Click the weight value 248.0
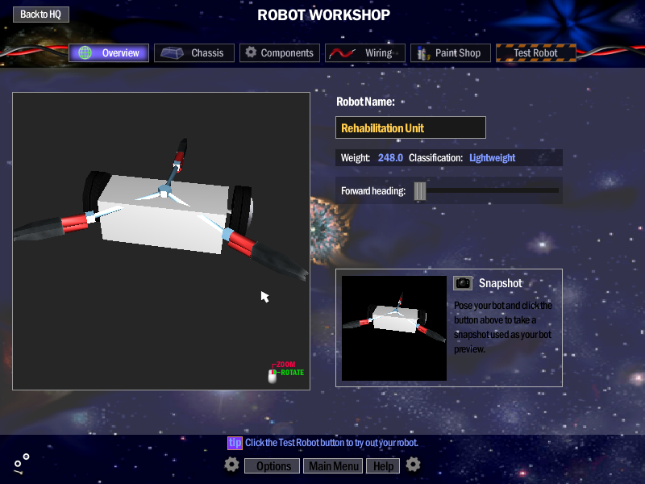Screen dimensions: 645x484 pyautogui.click(x=390, y=157)
